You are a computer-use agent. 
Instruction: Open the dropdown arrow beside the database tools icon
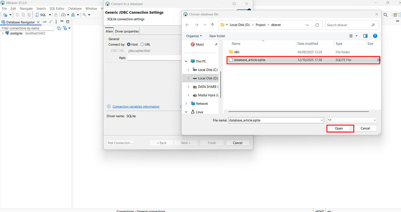pos(78,15)
